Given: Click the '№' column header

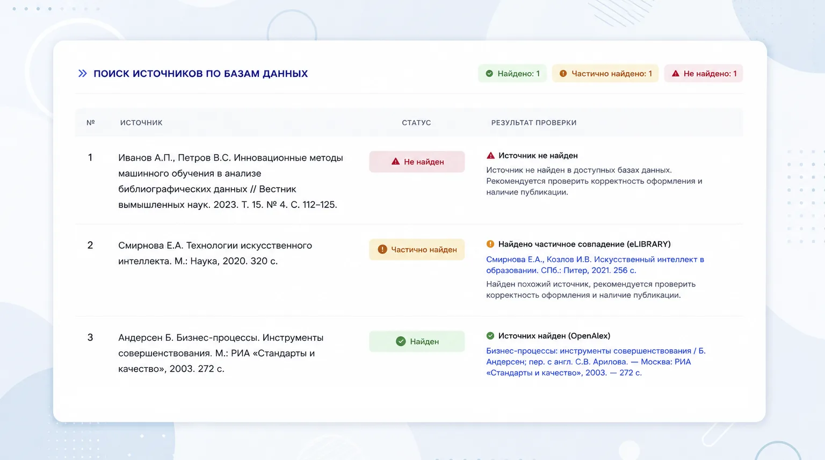Looking at the screenshot, I should click(91, 123).
